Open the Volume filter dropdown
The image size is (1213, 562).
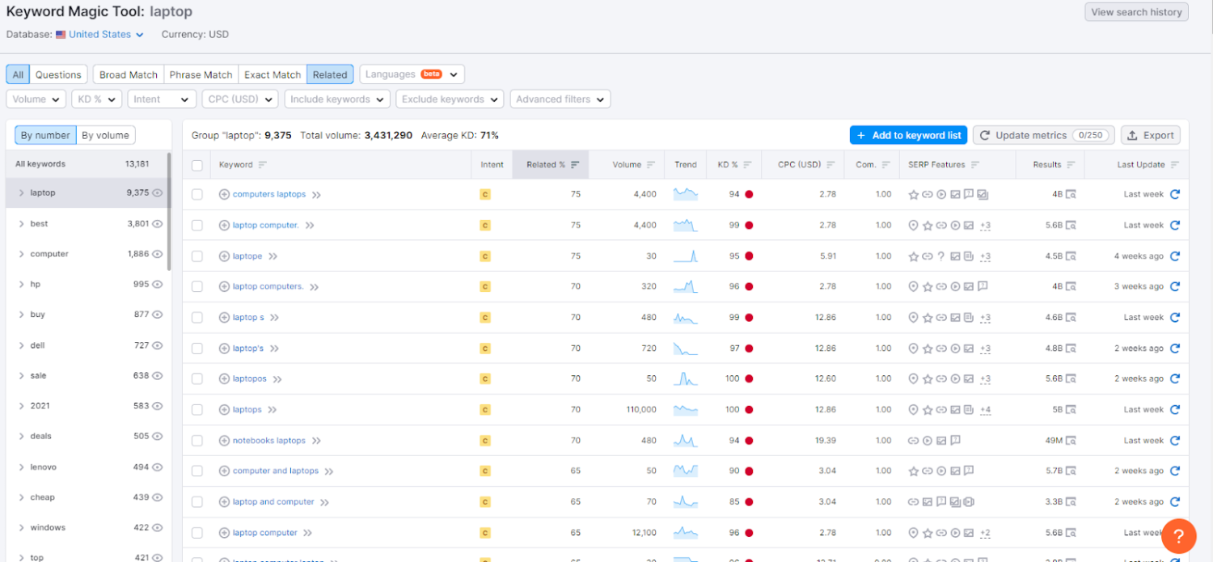(36, 99)
